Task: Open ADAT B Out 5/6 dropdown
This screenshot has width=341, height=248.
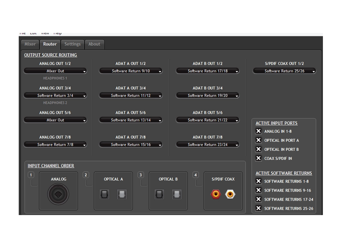Action: tap(208, 120)
